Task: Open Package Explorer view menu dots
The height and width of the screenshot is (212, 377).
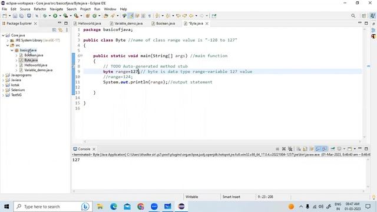Action: pyautogui.click(x=67, y=30)
